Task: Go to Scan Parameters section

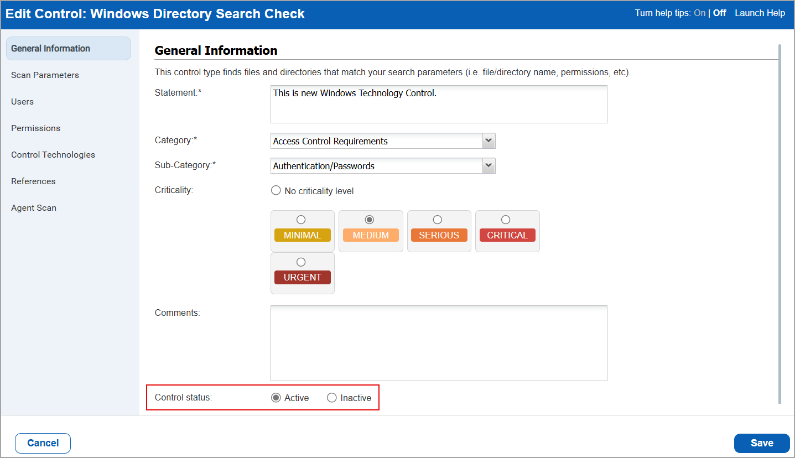Action: tap(45, 75)
